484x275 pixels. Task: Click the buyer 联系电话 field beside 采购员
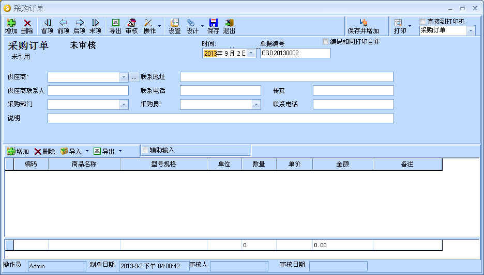(353, 104)
